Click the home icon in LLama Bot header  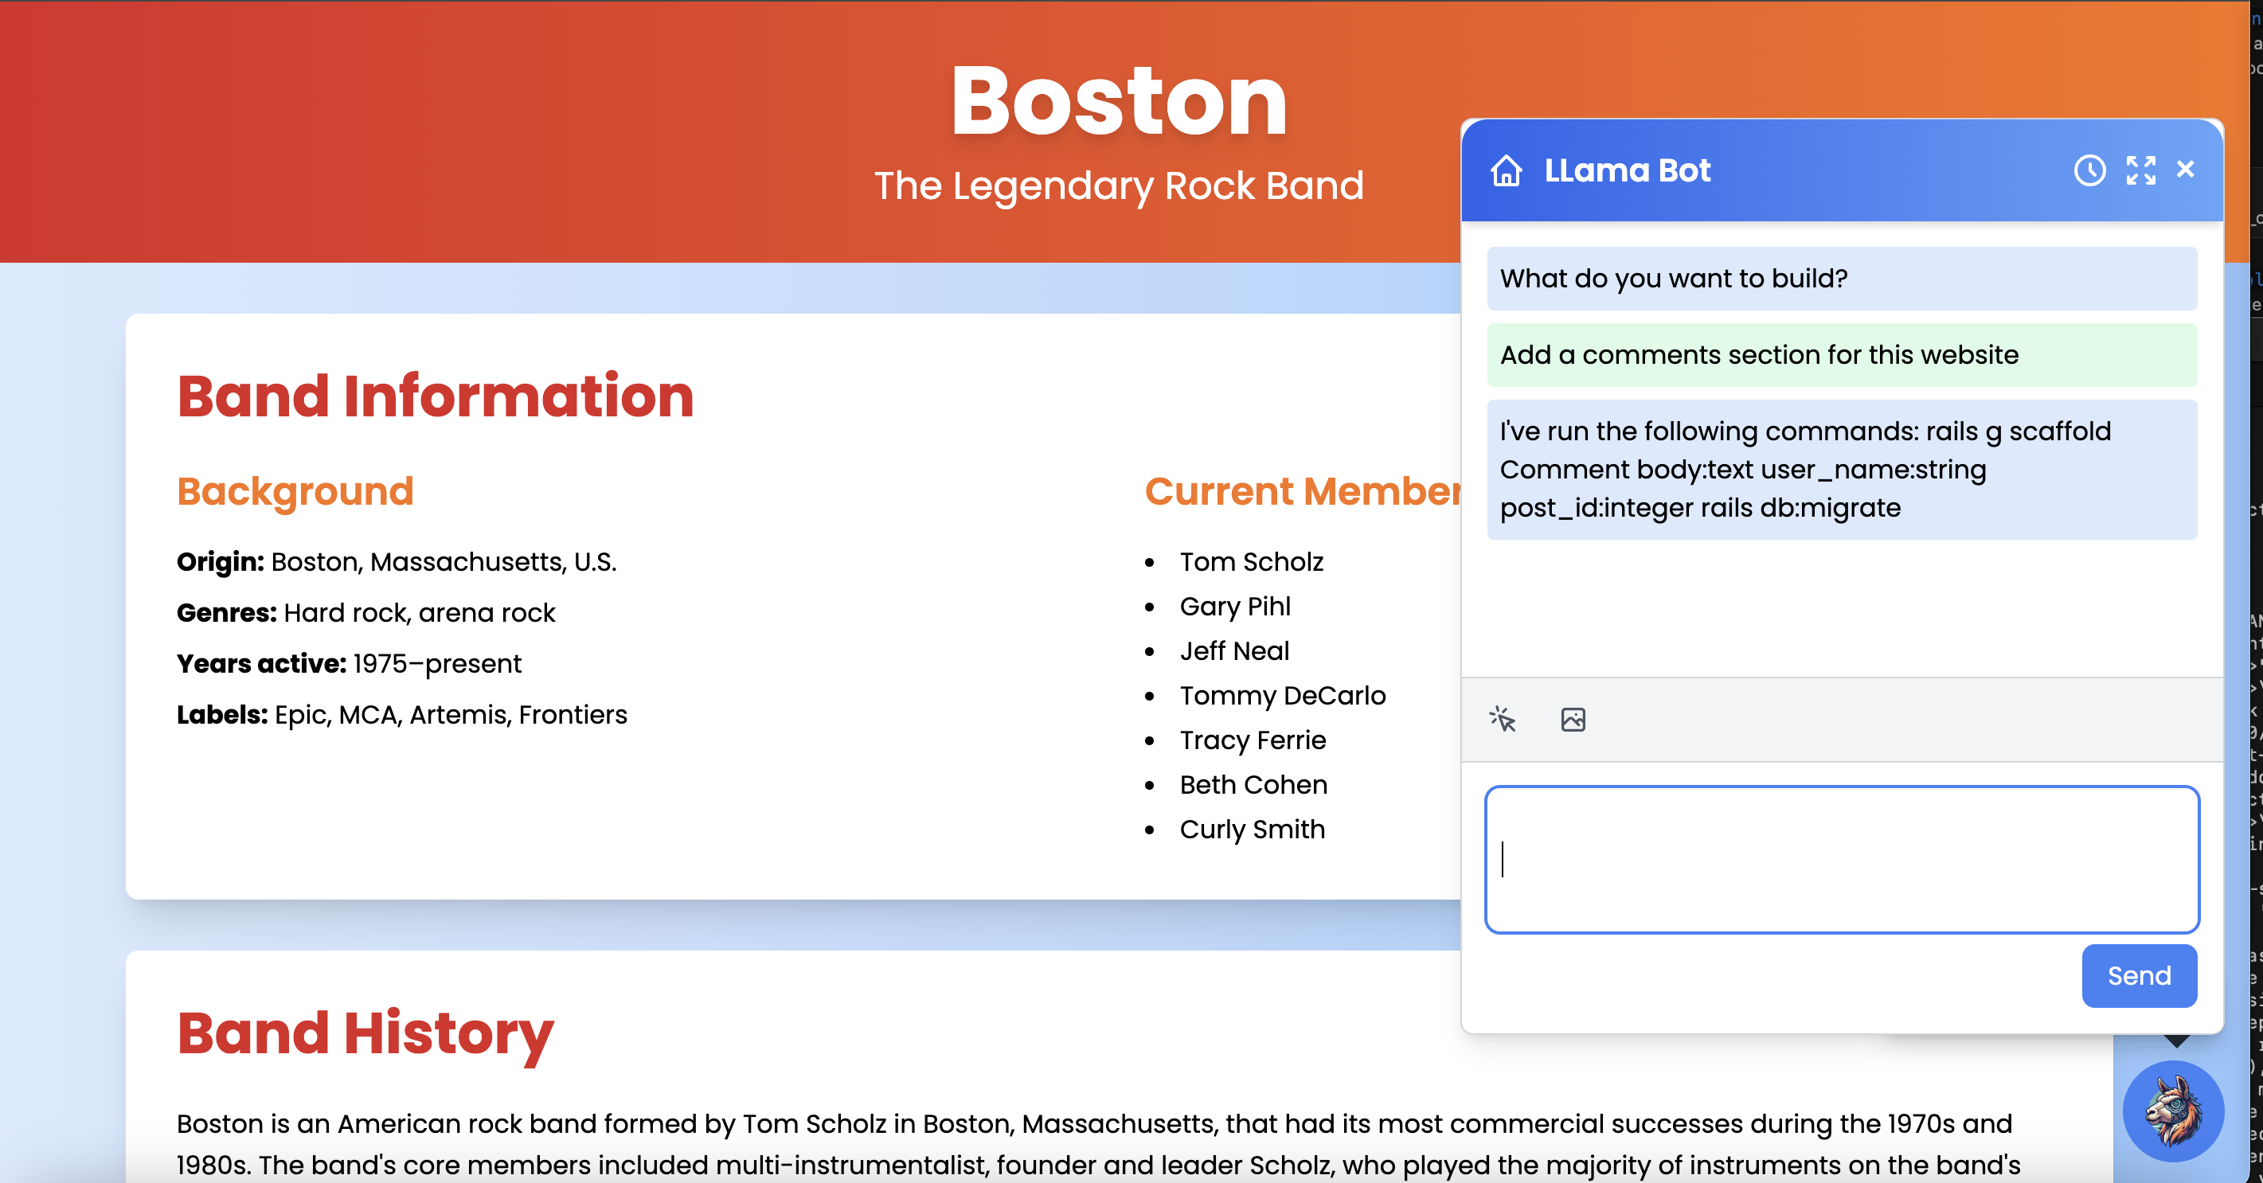1506,170
